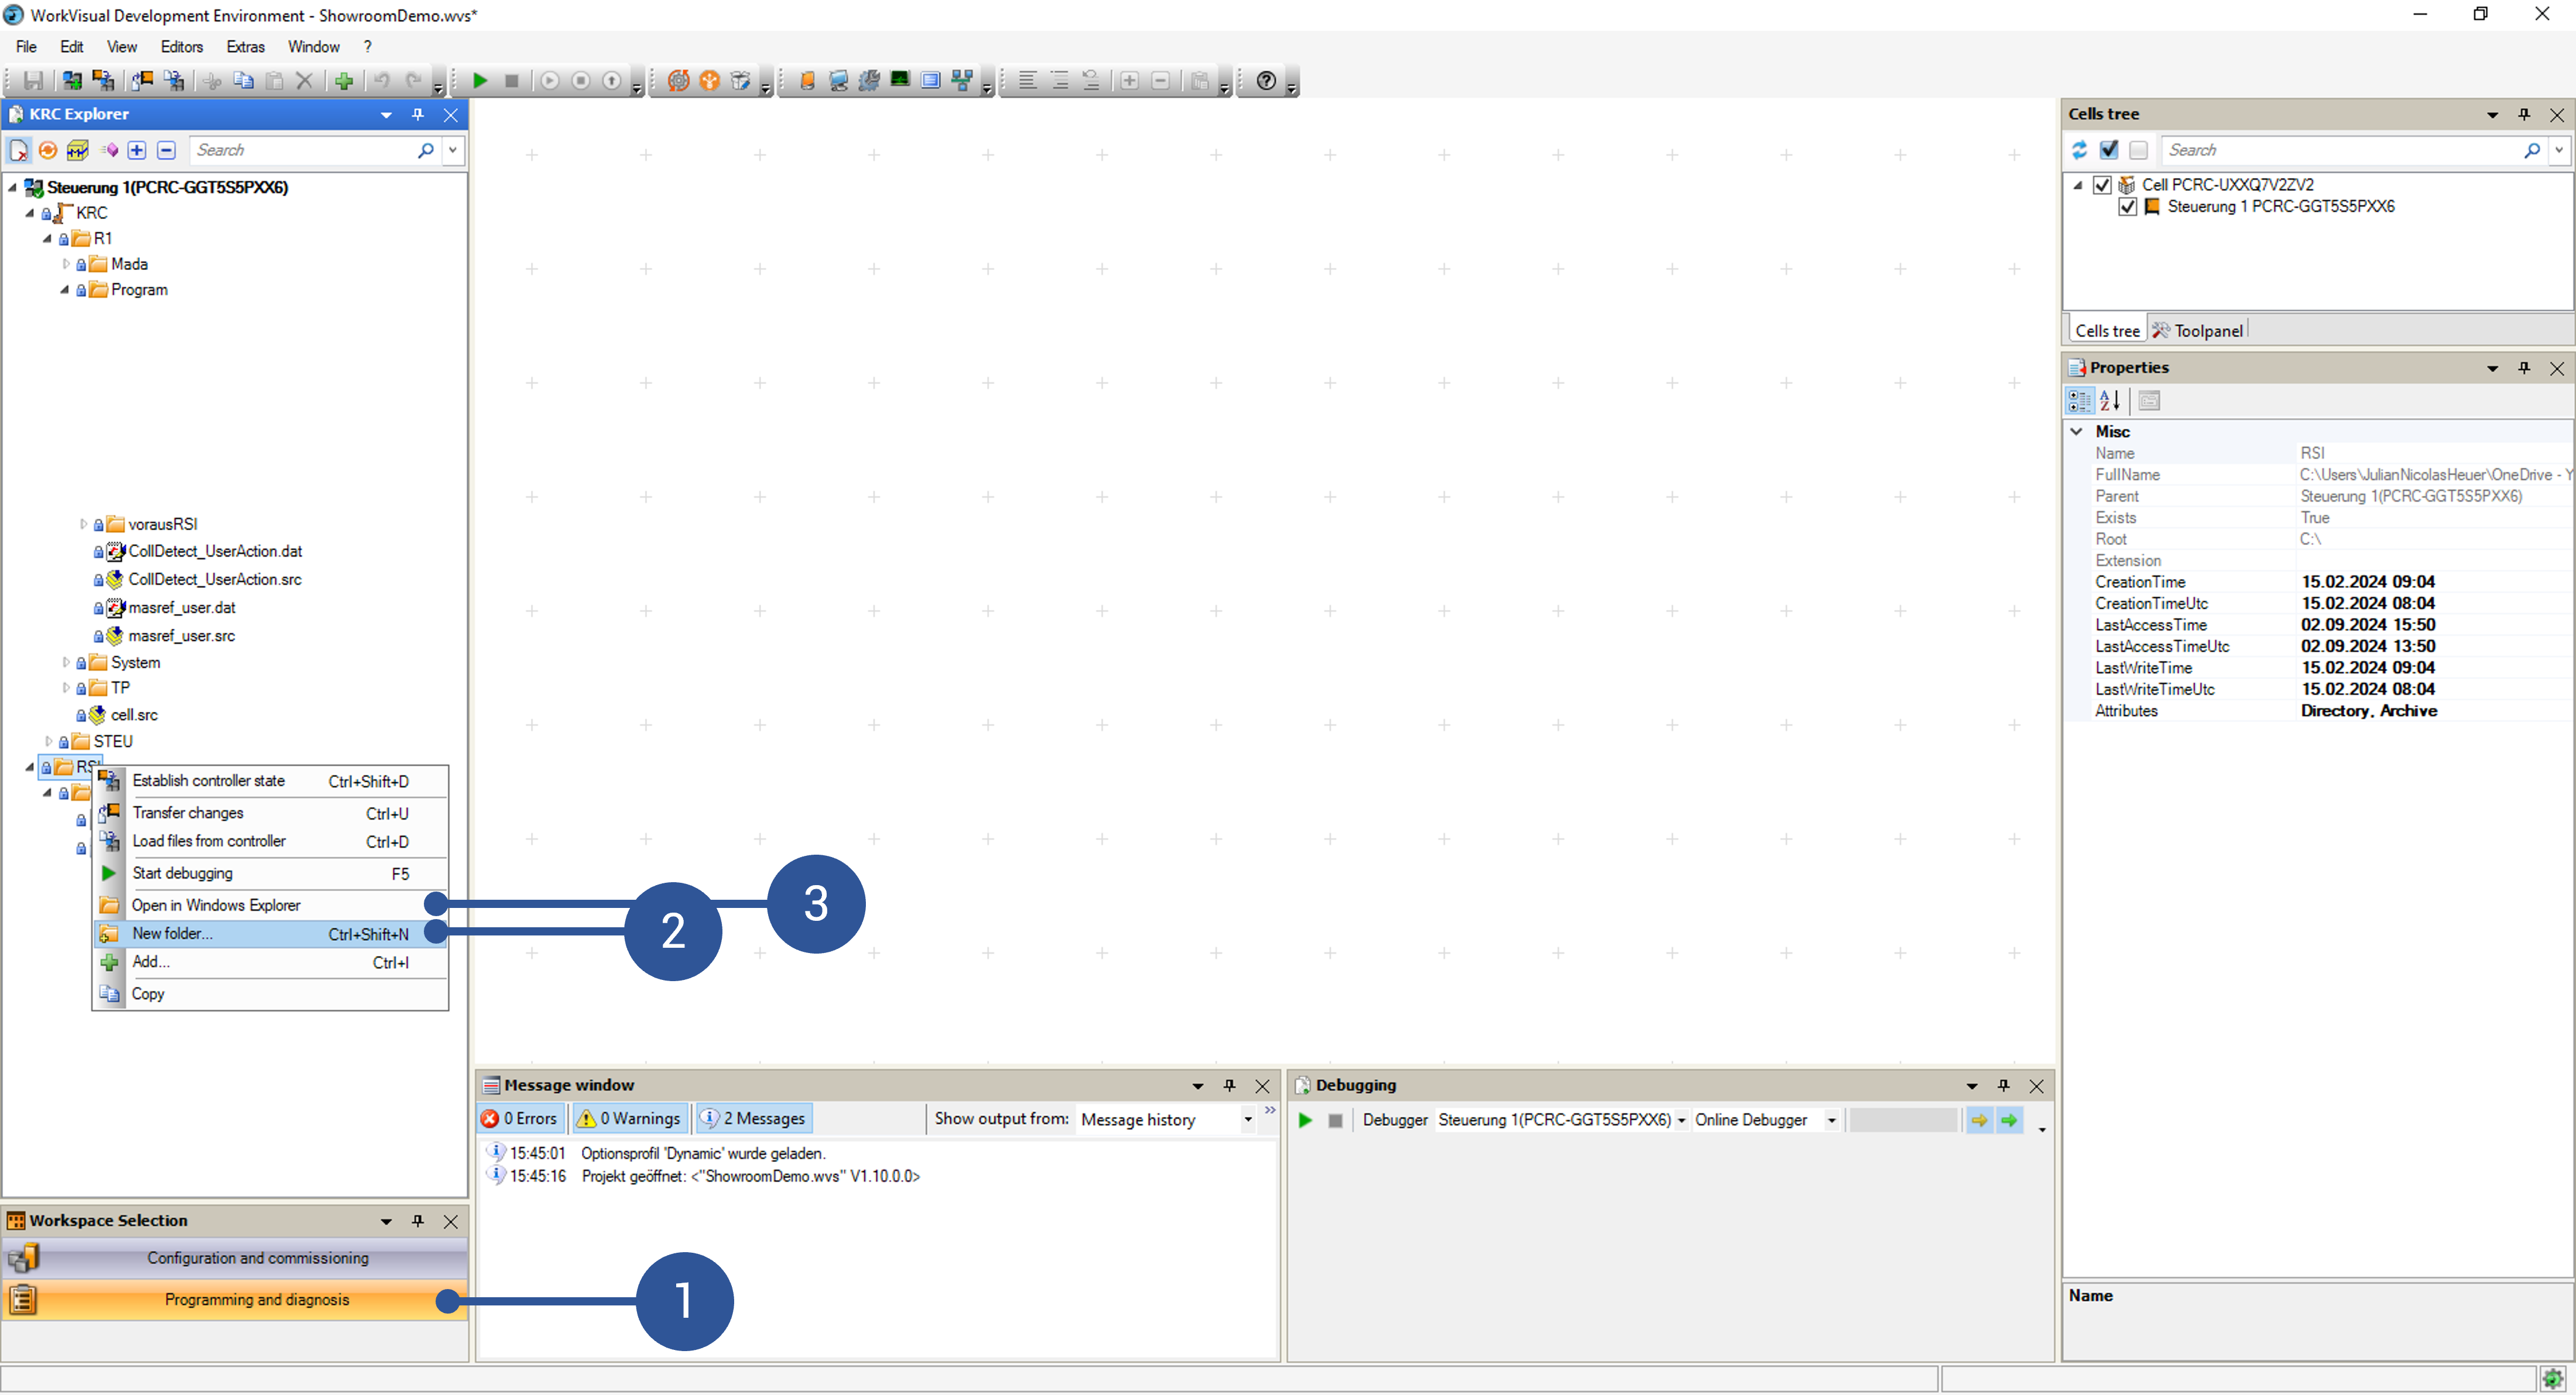Select New folder... from context menu
The height and width of the screenshot is (1395, 2576).
click(271, 934)
